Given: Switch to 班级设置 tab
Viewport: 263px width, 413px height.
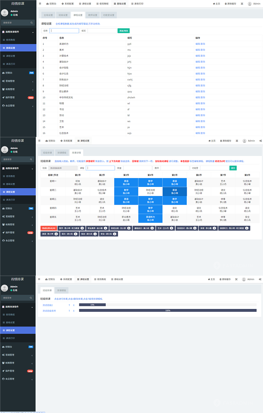Looking at the screenshot, I should (63, 15).
